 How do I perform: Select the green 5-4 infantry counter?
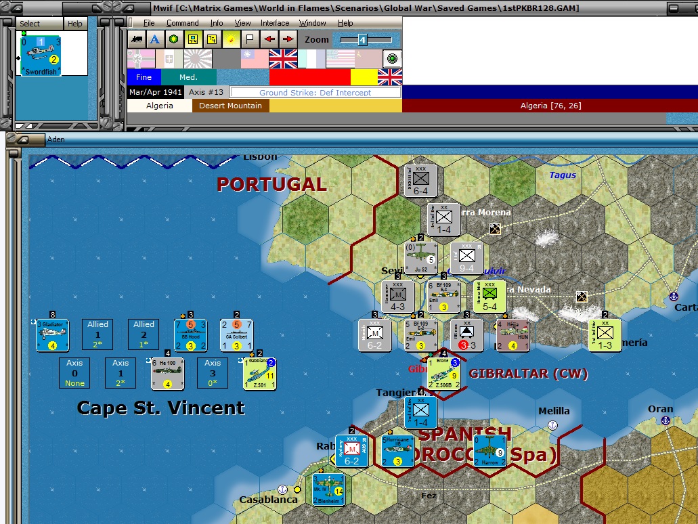[x=489, y=297]
